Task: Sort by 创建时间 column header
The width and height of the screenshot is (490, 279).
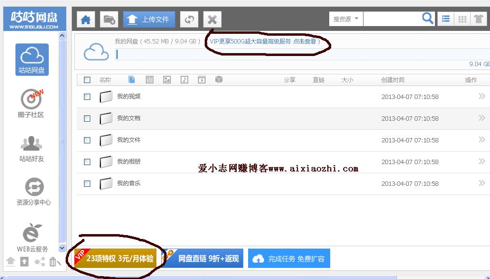Action: [392, 80]
